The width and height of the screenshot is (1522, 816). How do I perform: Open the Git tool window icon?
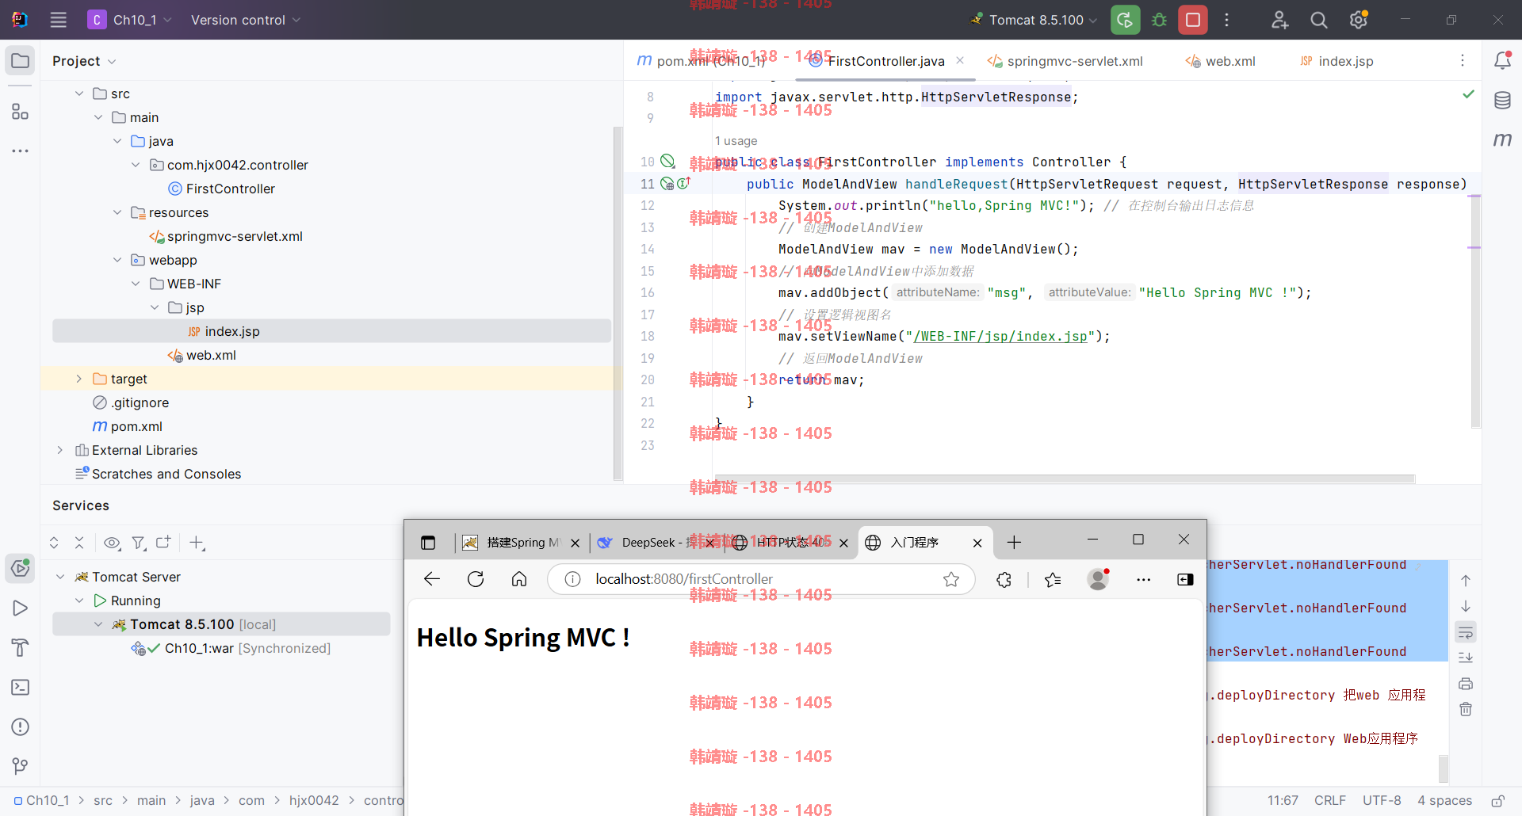(x=20, y=766)
